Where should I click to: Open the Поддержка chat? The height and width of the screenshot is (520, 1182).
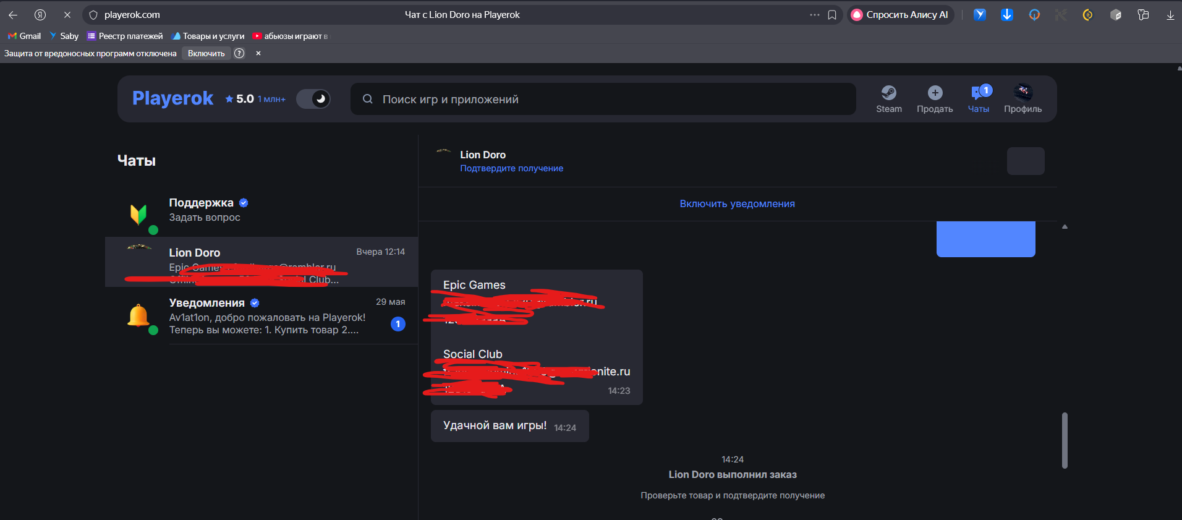pos(261,210)
